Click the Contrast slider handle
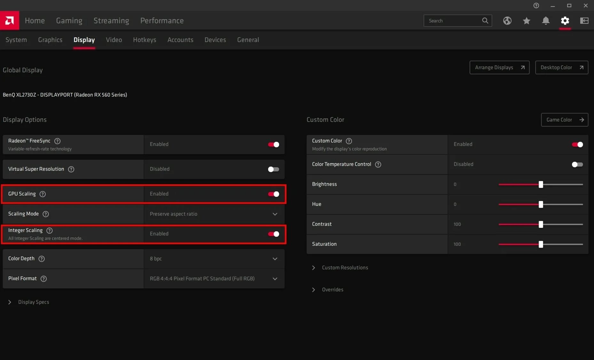 pyautogui.click(x=541, y=225)
